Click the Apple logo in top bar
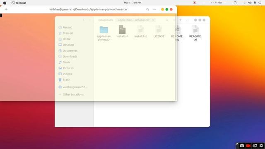The width and height of the screenshot is (265, 149). pos(5,3)
